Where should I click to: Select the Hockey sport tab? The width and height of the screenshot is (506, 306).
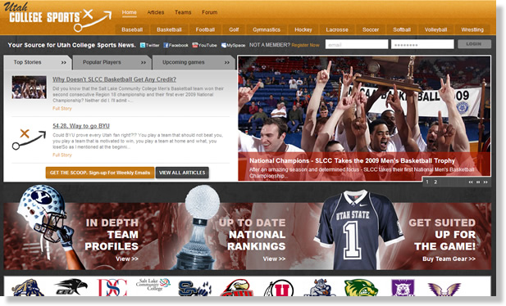coord(303,29)
